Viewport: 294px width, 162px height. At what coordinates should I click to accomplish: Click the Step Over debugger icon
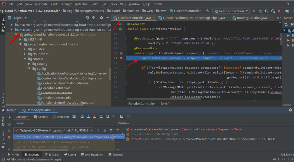[x=82, y=117]
